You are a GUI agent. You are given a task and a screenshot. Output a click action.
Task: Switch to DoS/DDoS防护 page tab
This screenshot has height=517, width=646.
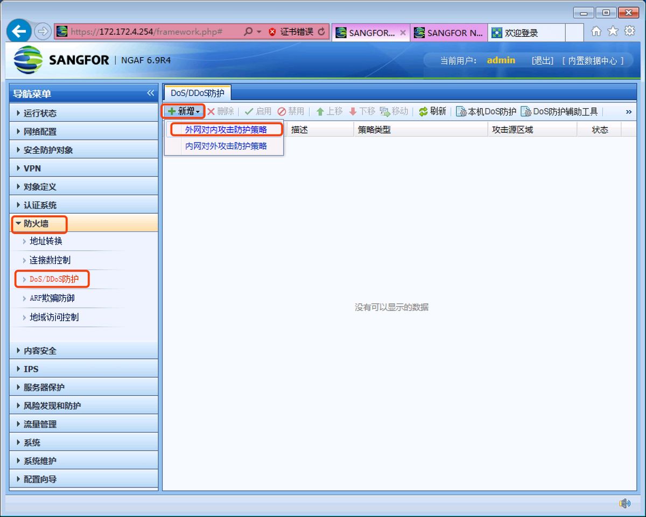pyautogui.click(x=198, y=93)
